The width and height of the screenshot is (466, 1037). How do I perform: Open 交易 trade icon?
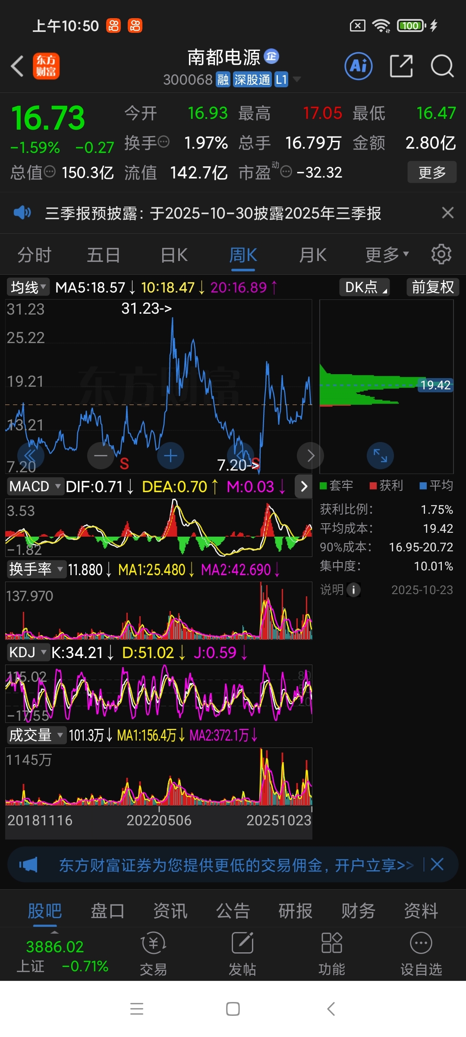tap(153, 954)
